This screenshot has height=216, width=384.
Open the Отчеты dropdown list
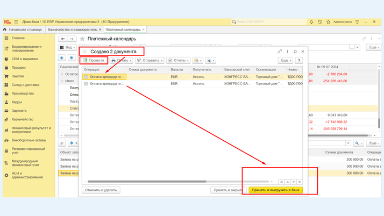pyautogui.click(x=178, y=60)
